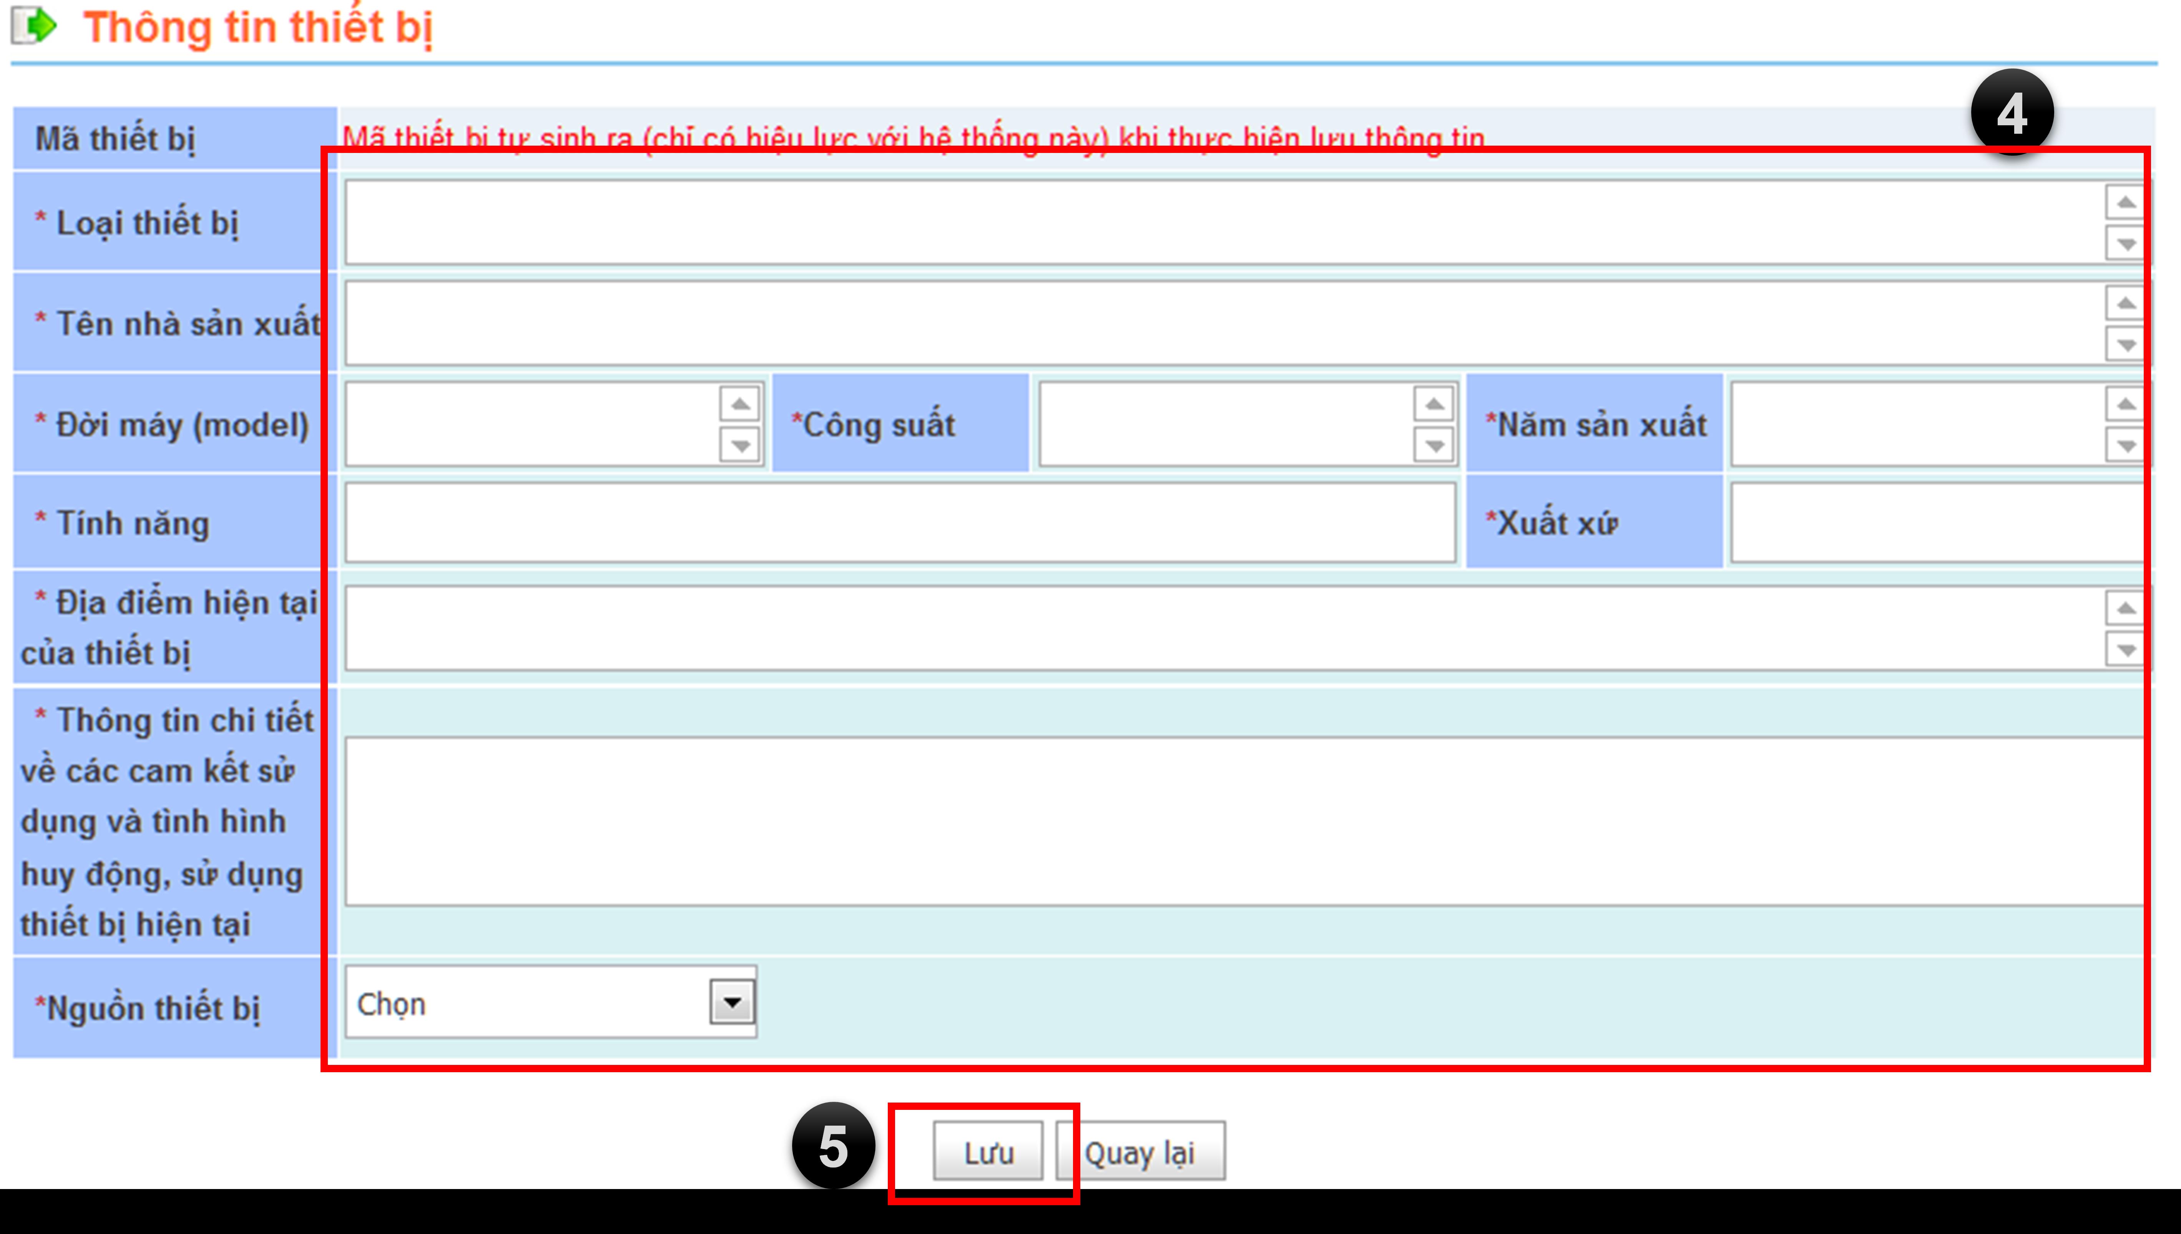Click up arrow in Đời máy field
Viewport: 2181px width, 1234px height.
[741, 404]
